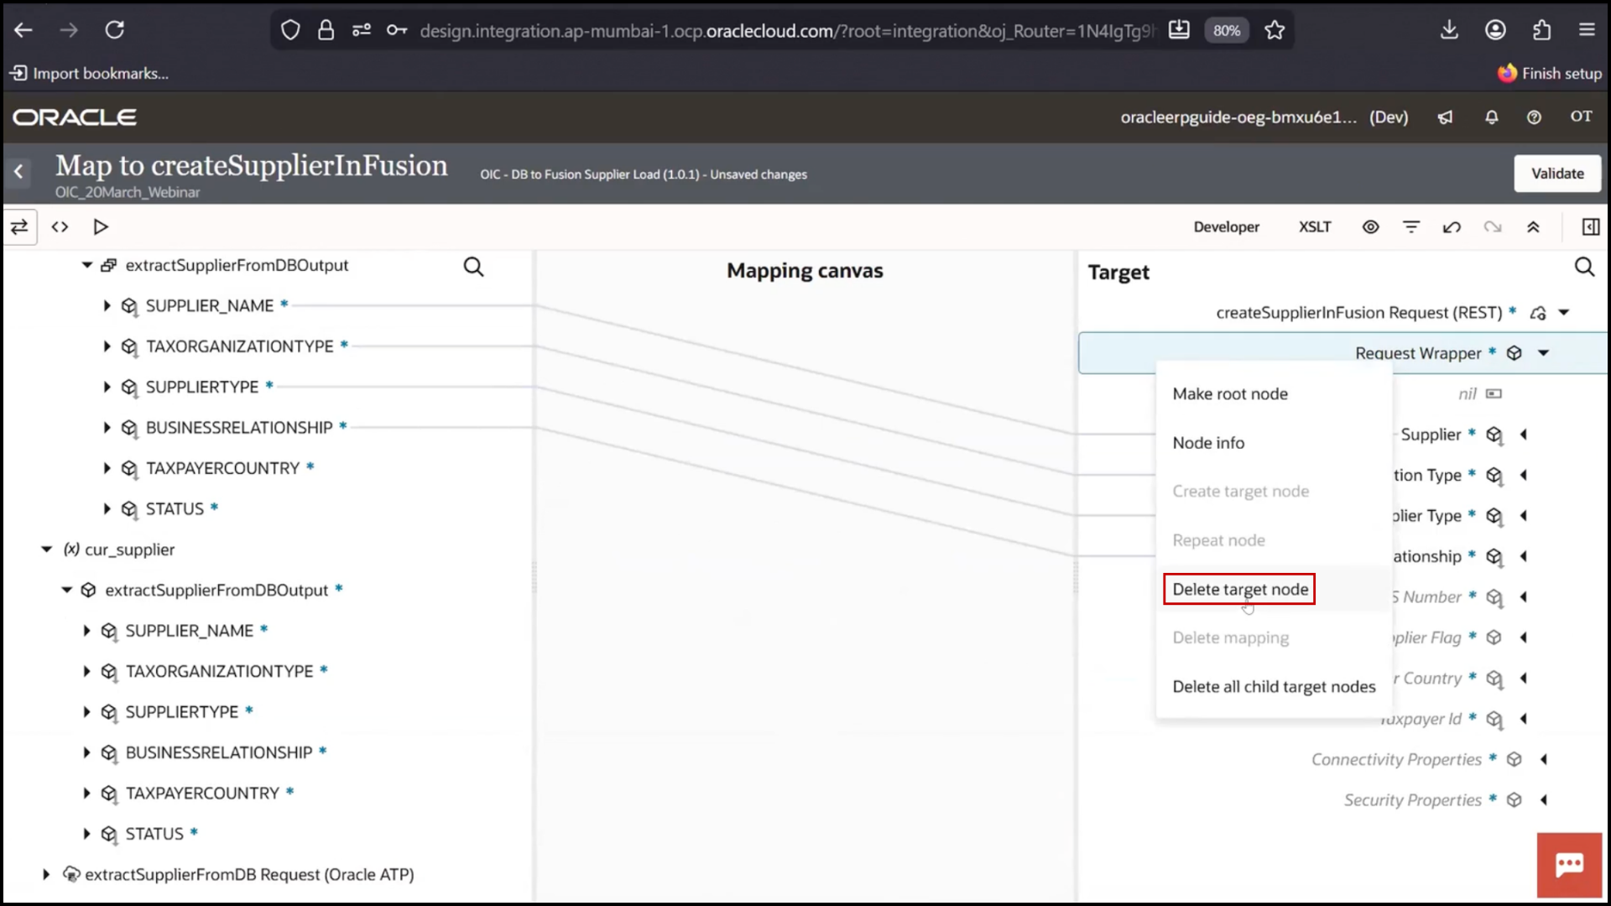This screenshot has width=1611, height=906.
Task: Toggle the View eye icon
Action: (1370, 226)
